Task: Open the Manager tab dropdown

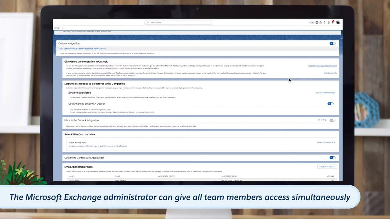Action: click(x=63, y=28)
